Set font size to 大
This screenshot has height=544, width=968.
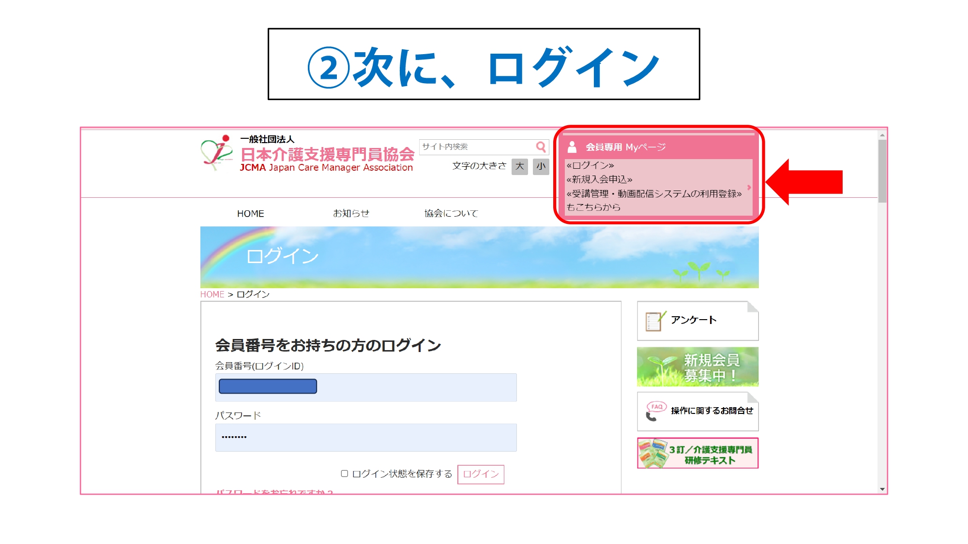click(x=520, y=166)
